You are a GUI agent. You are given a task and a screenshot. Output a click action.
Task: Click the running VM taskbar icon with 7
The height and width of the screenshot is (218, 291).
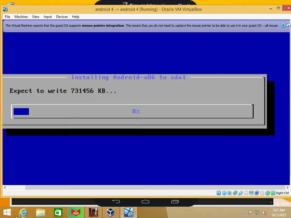(x=129, y=212)
